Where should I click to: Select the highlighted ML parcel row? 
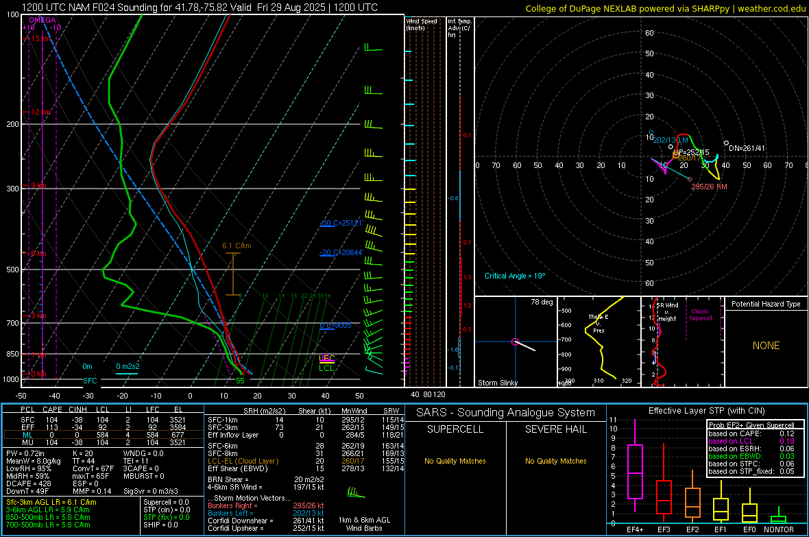pyautogui.click(x=103, y=435)
